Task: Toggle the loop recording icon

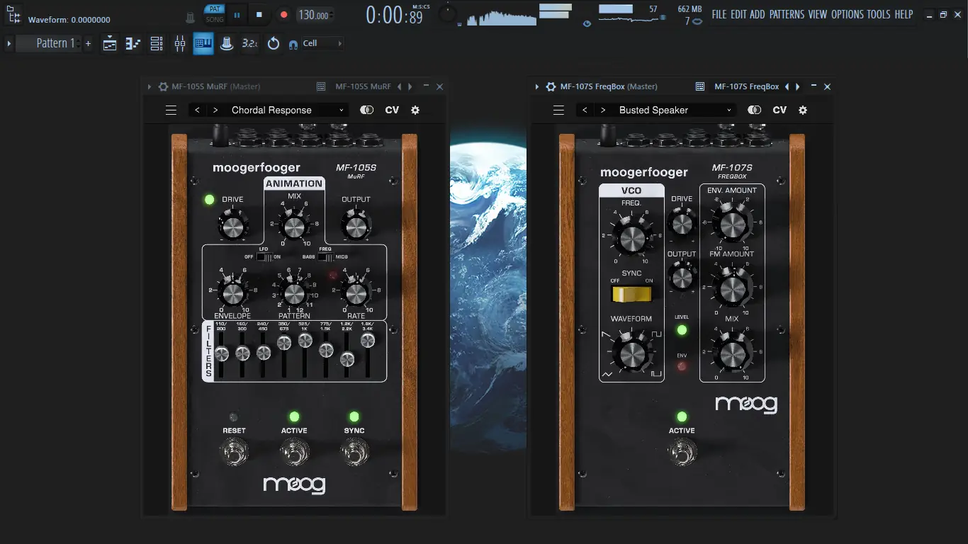Action: 274,44
